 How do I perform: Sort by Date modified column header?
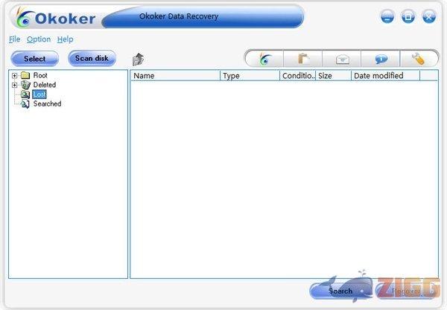(385, 76)
